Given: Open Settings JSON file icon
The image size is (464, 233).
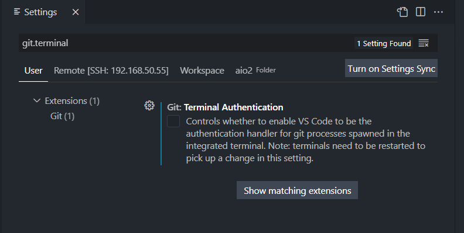Looking at the screenshot, I should click(402, 12).
